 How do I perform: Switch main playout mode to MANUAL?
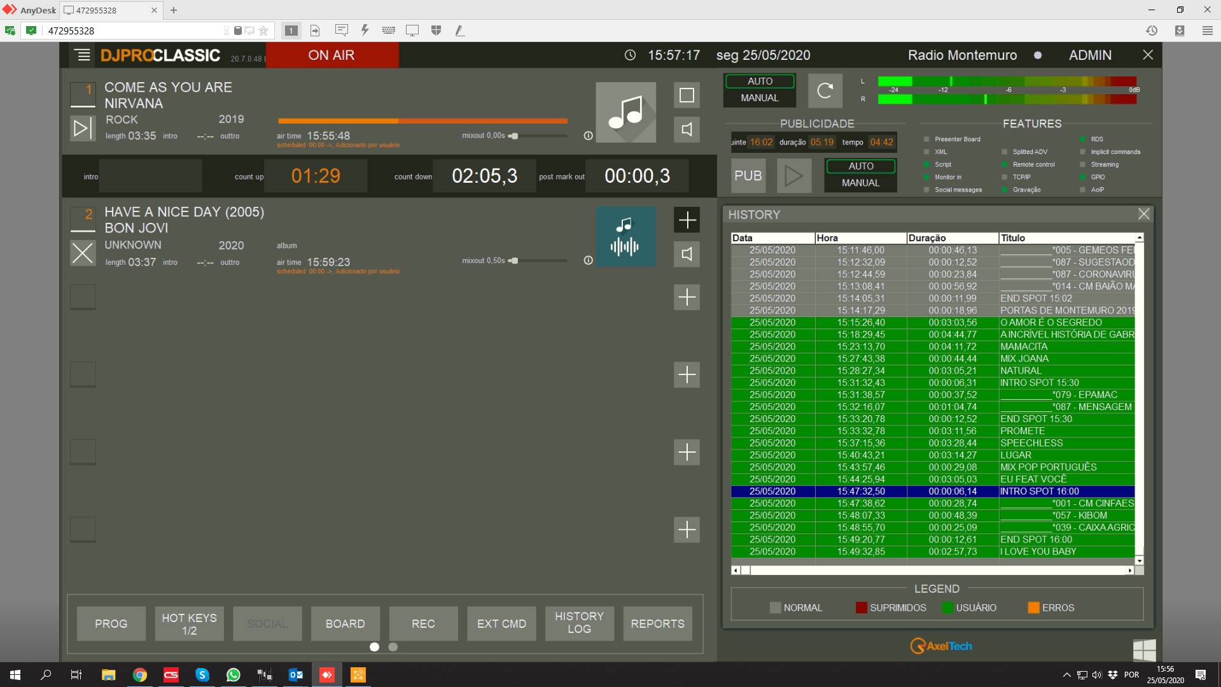pos(759,98)
